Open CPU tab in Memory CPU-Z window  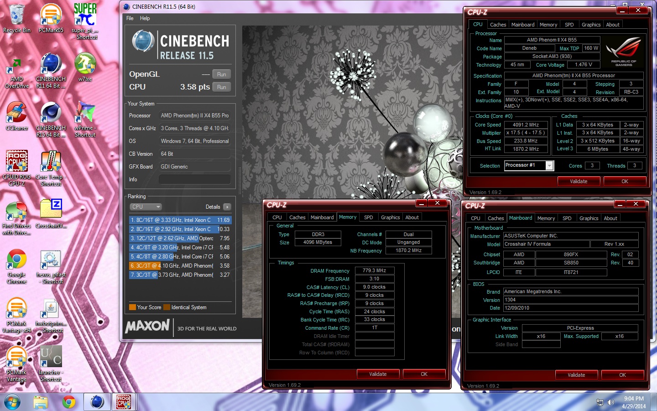click(277, 217)
